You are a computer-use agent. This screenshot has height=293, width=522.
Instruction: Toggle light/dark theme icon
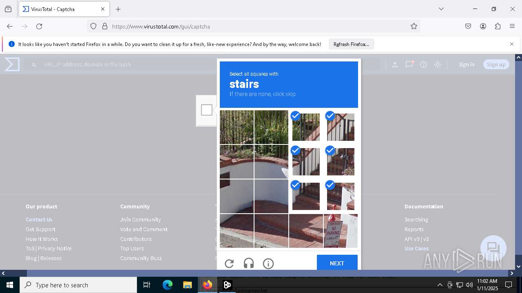(x=438, y=64)
